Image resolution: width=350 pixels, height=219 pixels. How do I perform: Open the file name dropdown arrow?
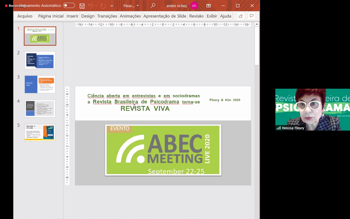coord(138,6)
